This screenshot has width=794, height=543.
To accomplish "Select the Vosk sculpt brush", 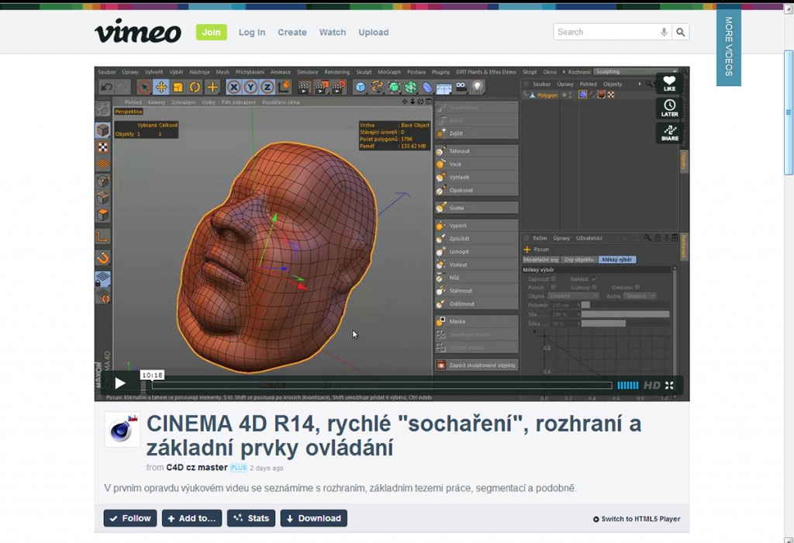I will [x=476, y=164].
